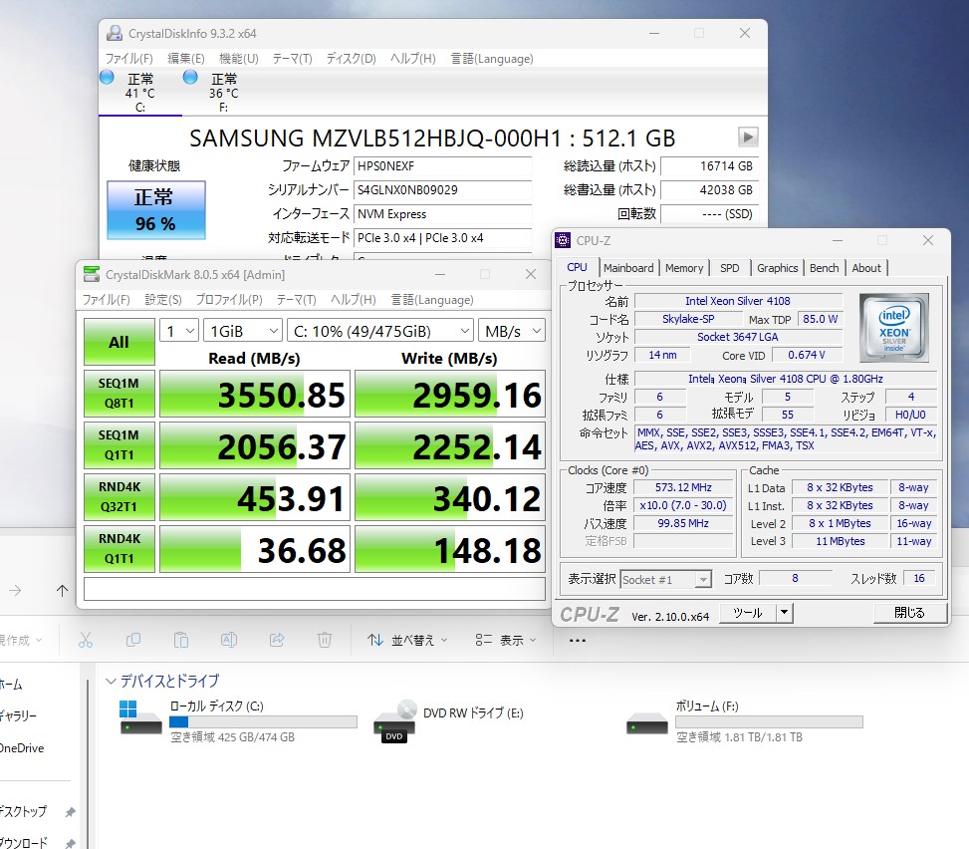Image resolution: width=969 pixels, height=849 pixels.
Task: Open プロファイル(P) menu in CrystalDiskMark
Action: coord(229,299)
